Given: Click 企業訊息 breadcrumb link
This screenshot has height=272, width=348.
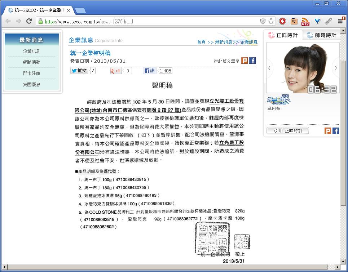Looking at the screenshot, I should 249,42.
